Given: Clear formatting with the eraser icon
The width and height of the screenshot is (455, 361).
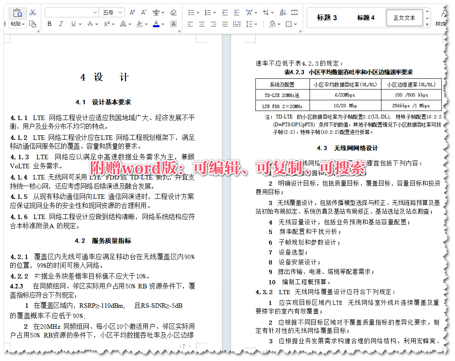Looking at the screenshot, I should [173, 13].
